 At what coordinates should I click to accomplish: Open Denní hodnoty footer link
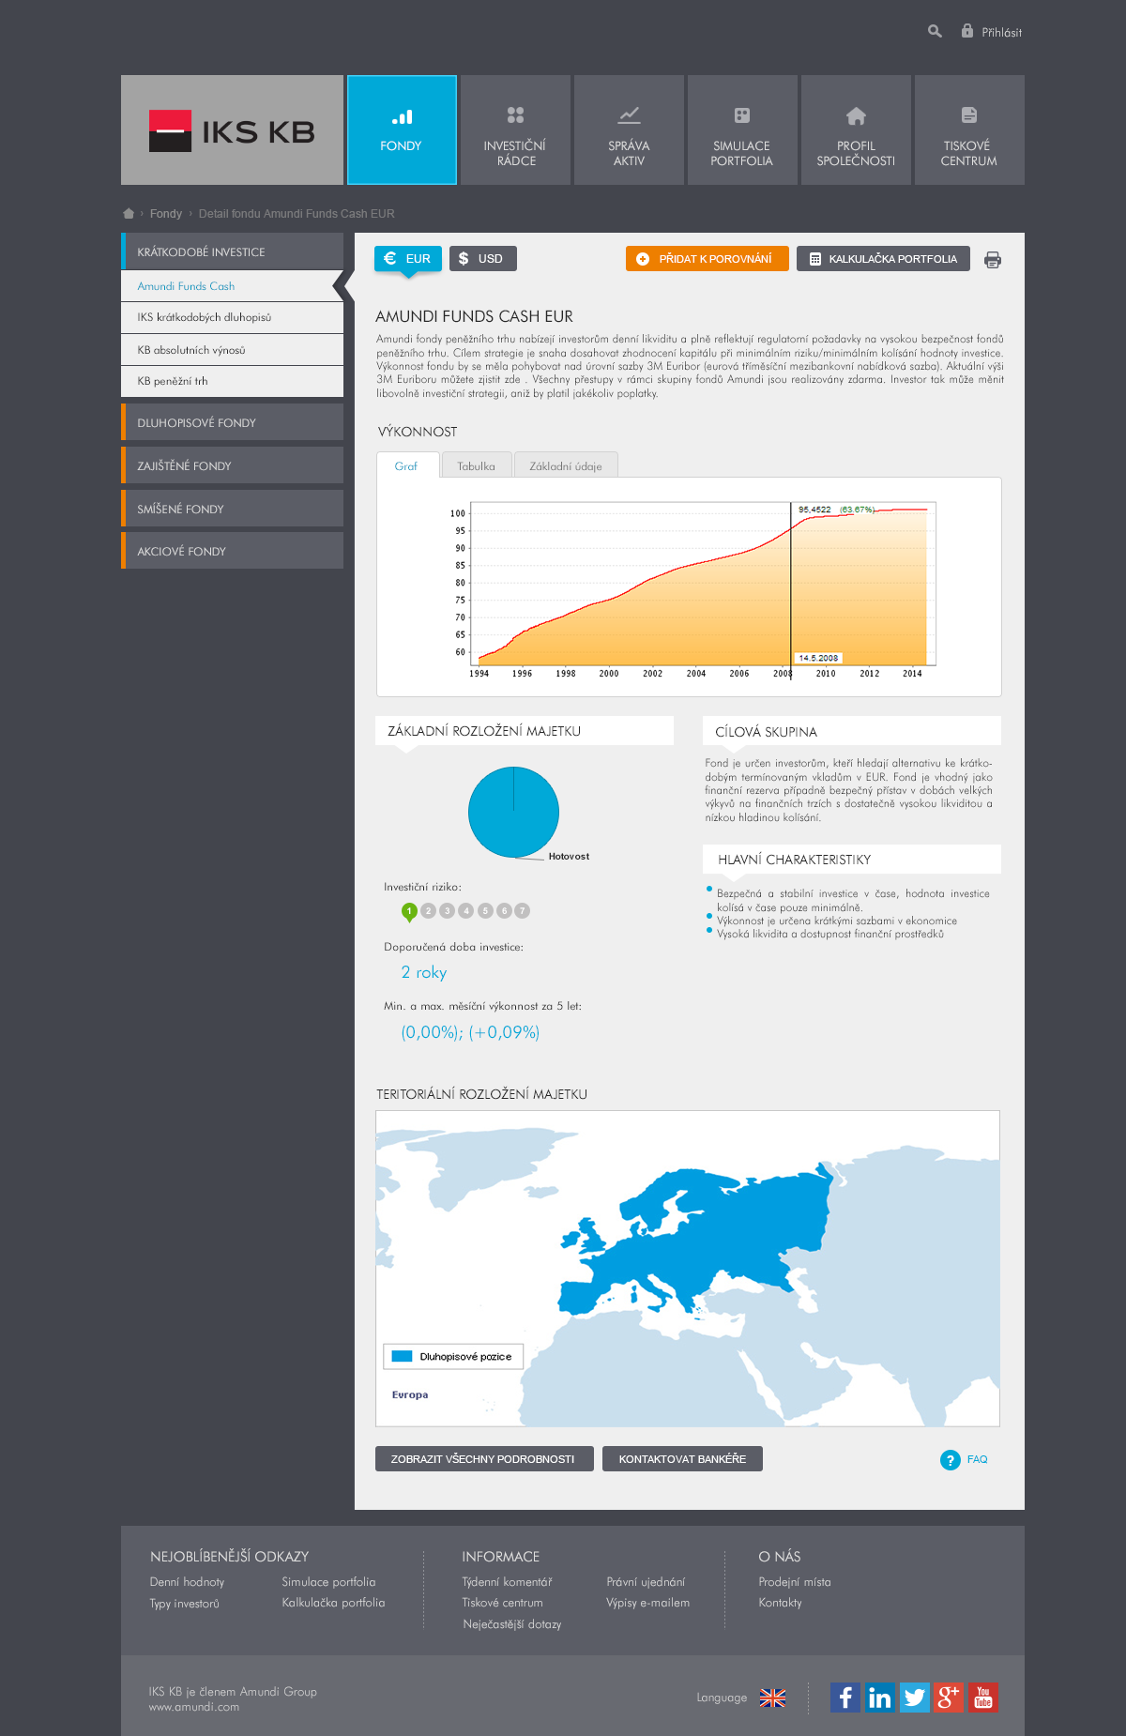tap(187, 1582)
